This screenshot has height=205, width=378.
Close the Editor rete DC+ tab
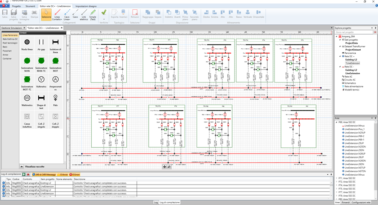[61, 28]
